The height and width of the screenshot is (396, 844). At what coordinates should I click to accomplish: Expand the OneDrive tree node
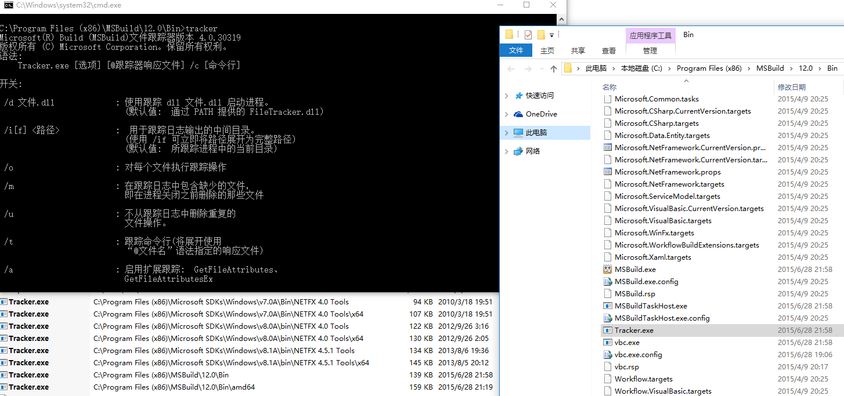coord(507,114)
